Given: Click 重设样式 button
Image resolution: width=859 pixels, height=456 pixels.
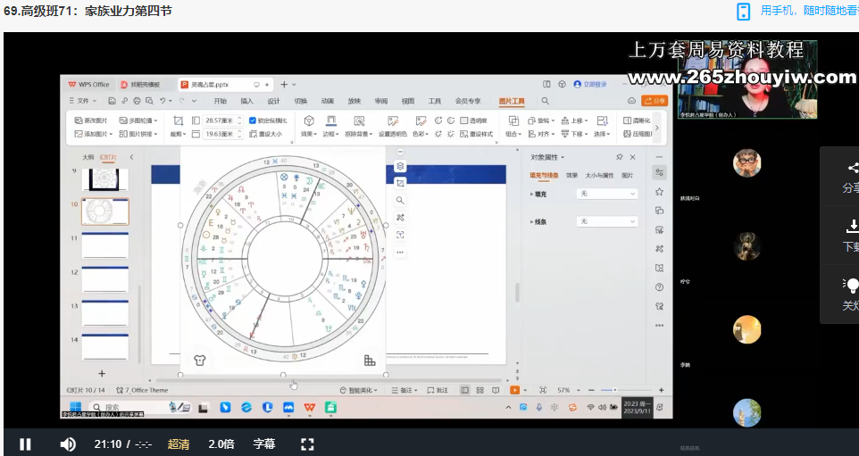Looking at the screenshot, I should pos(477,134).
